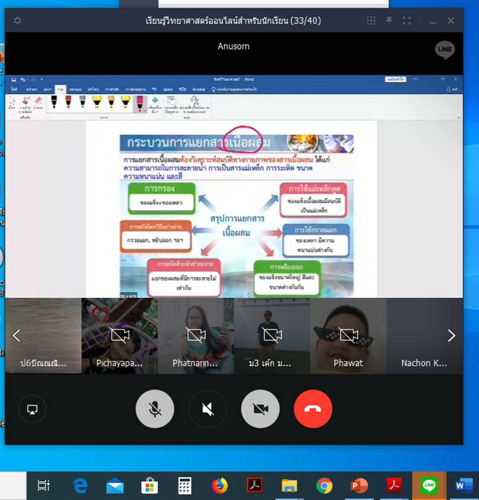
Task: Click the LINE logo icon
Action: 445,50
